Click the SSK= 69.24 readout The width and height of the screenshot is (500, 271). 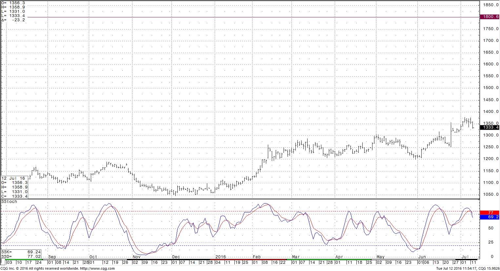click(x=21, y=252)
